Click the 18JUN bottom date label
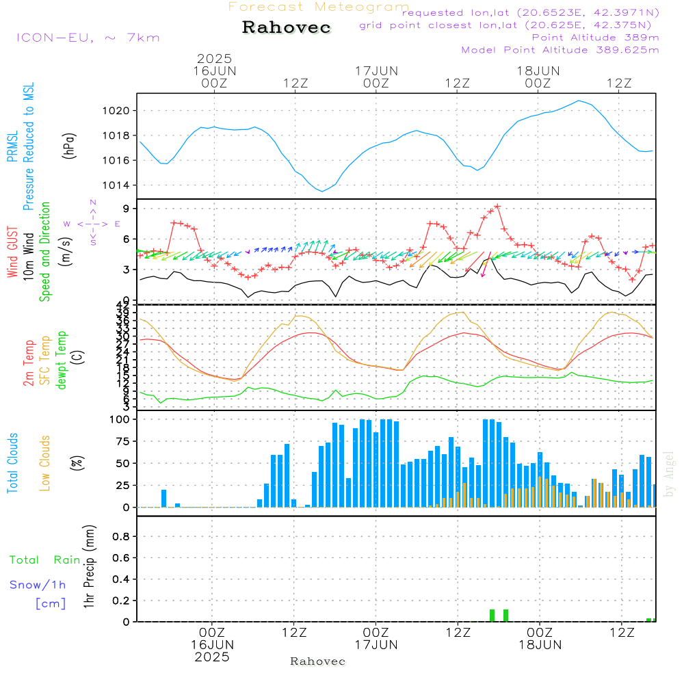Screen dimensions: 684x684 [540, 645]
